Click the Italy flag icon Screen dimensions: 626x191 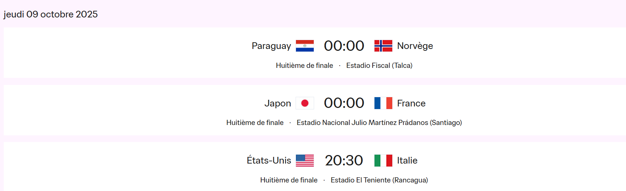383,161
